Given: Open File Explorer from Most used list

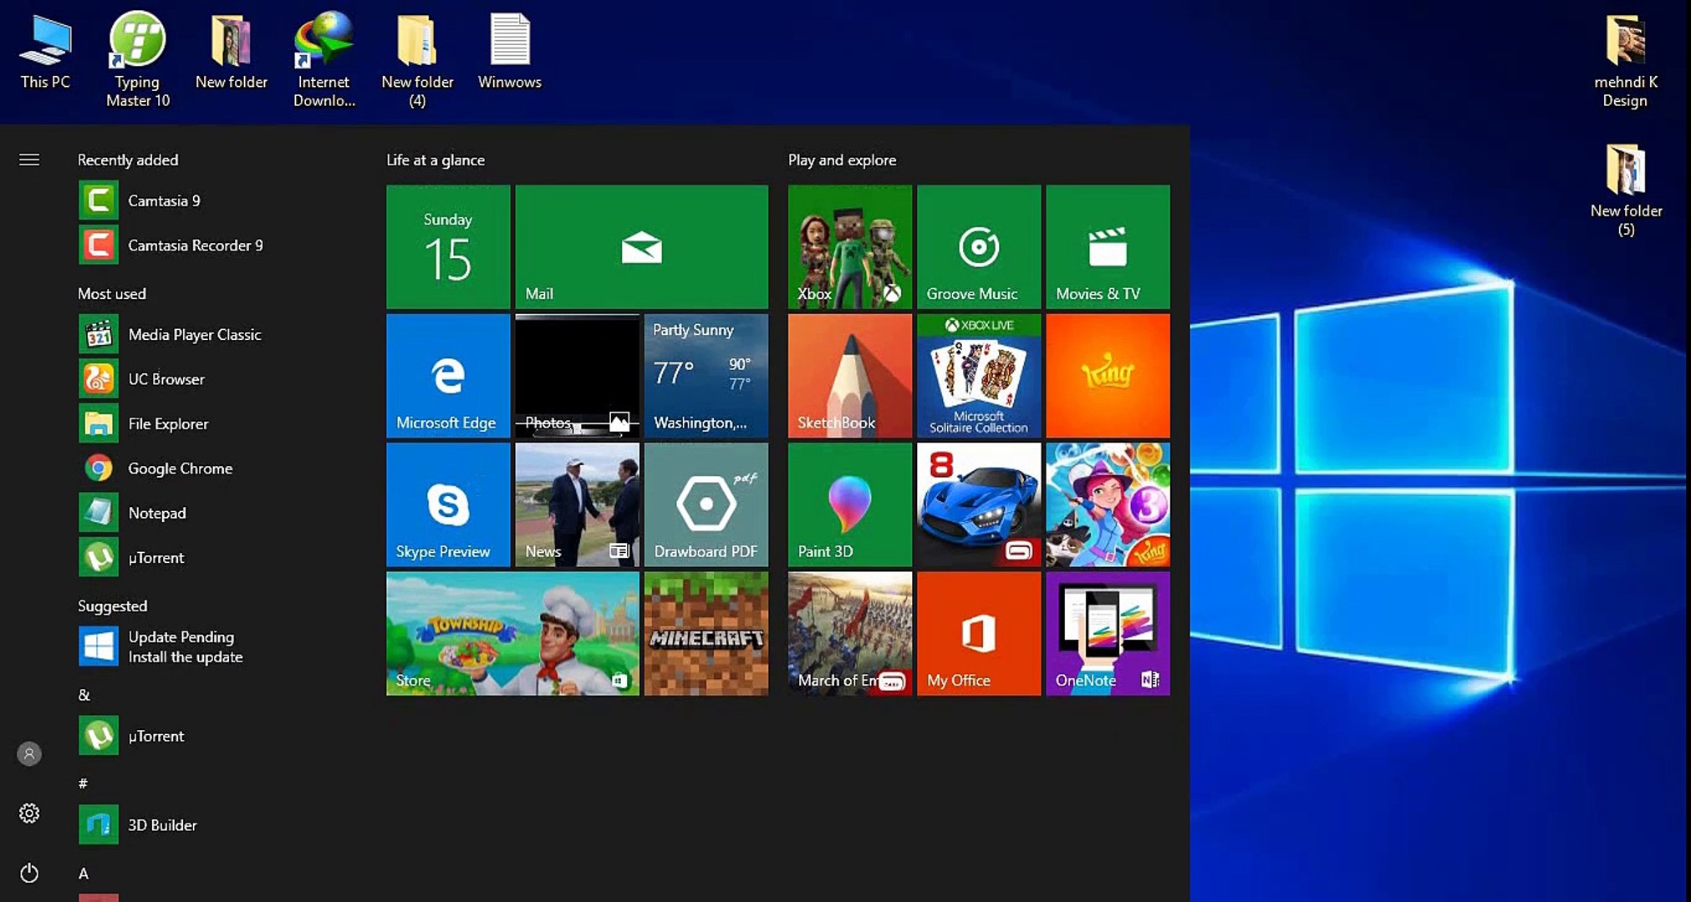Looking at the screenshot, I should pos(167,423).
